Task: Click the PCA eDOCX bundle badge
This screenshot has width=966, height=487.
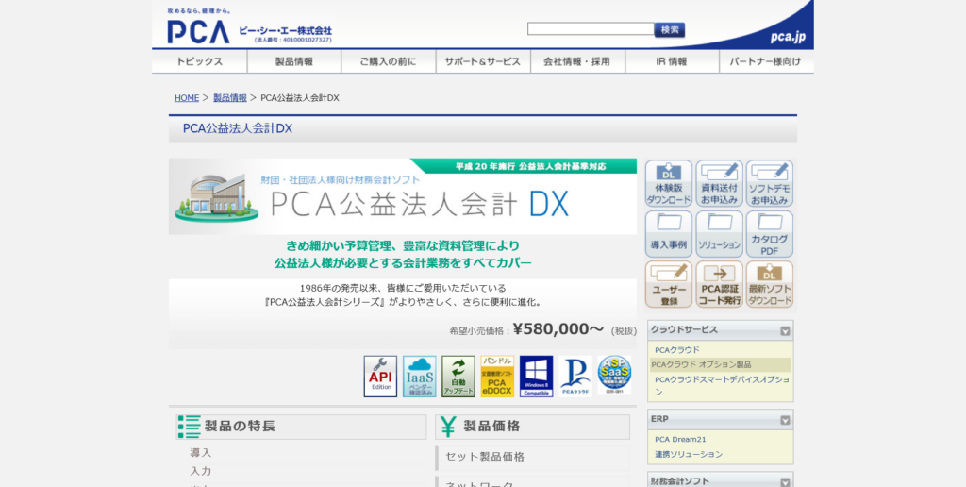Action: tap(497, 376)
